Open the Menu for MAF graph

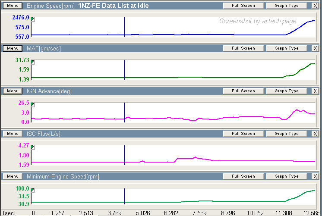13,48
